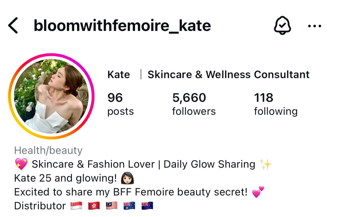
Task: Open the three-dot more options menu
Action: click(315, 26)
